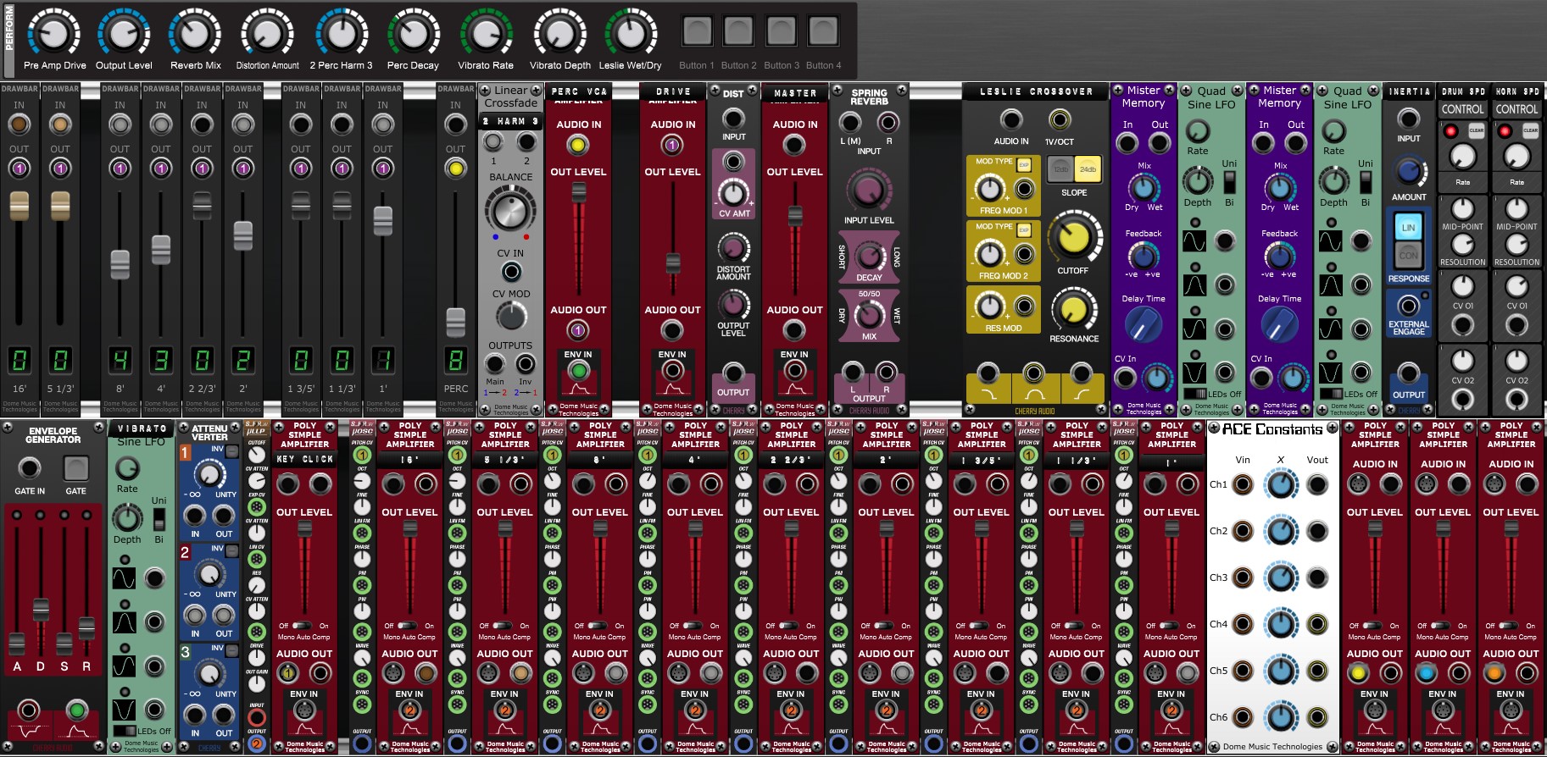Click the Envelope Generator D slider handle
This screenshot has height=757, width=1547.
point(41,610)
